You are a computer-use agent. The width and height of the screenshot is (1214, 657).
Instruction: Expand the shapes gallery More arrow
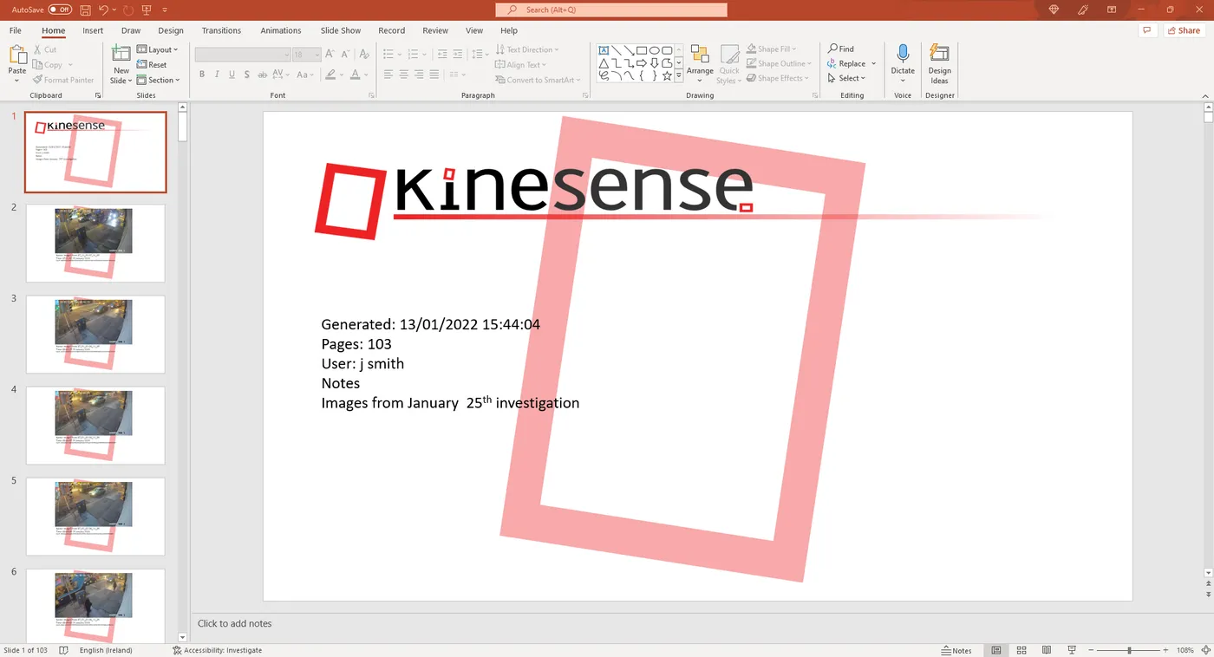679,75
